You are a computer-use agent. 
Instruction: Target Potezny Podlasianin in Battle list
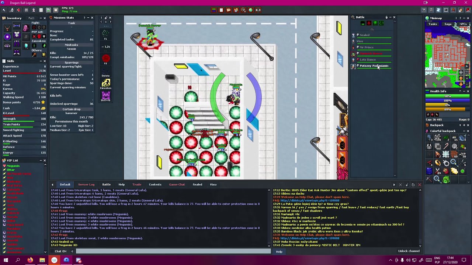pyautogui.click(x=371, y=66)
